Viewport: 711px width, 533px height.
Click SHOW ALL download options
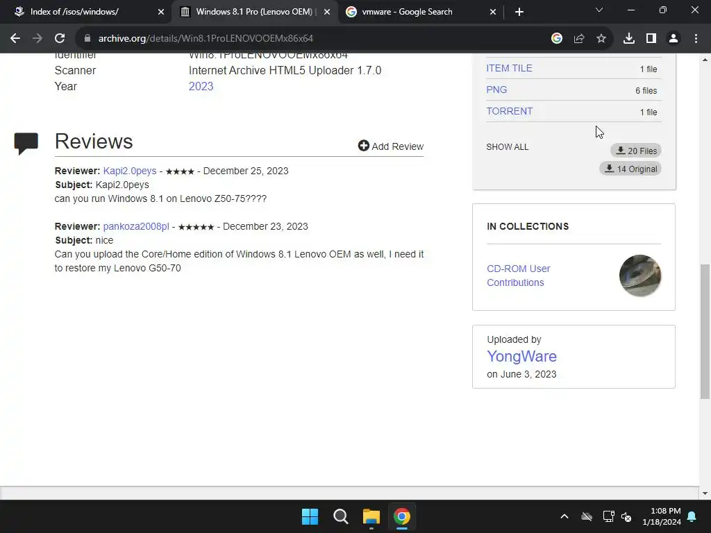(507, 147)
